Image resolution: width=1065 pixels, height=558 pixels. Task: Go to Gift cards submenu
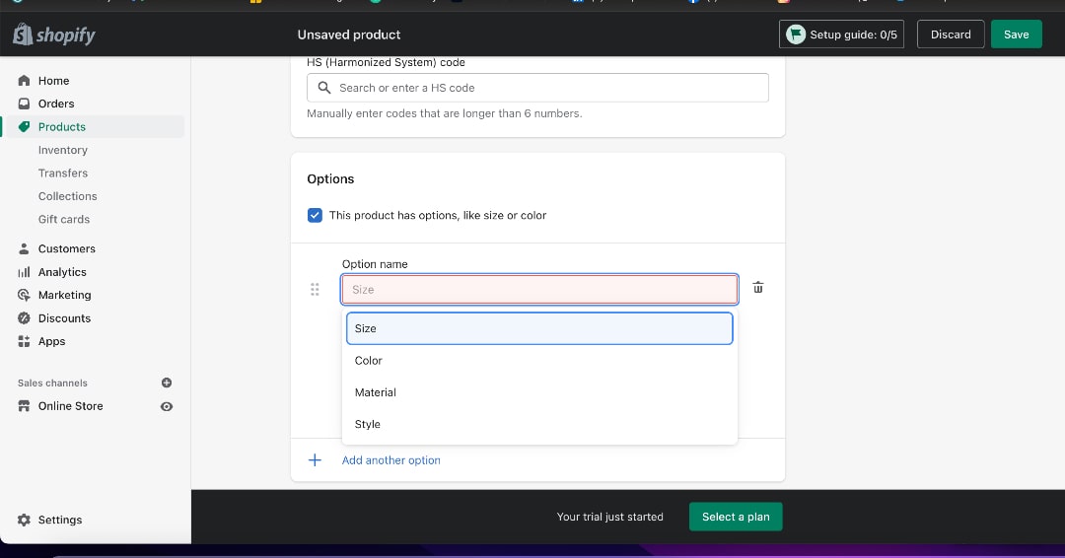[64, 219]
